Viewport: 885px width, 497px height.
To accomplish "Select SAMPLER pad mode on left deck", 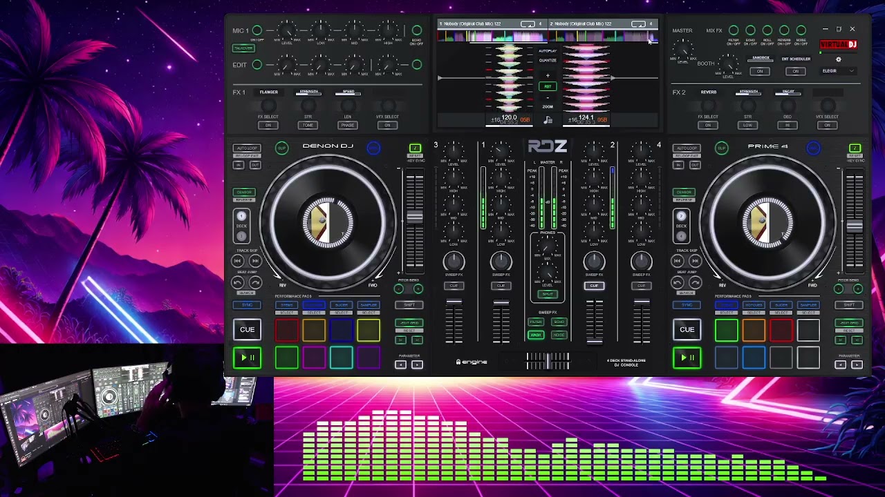I will coord(369,305).
